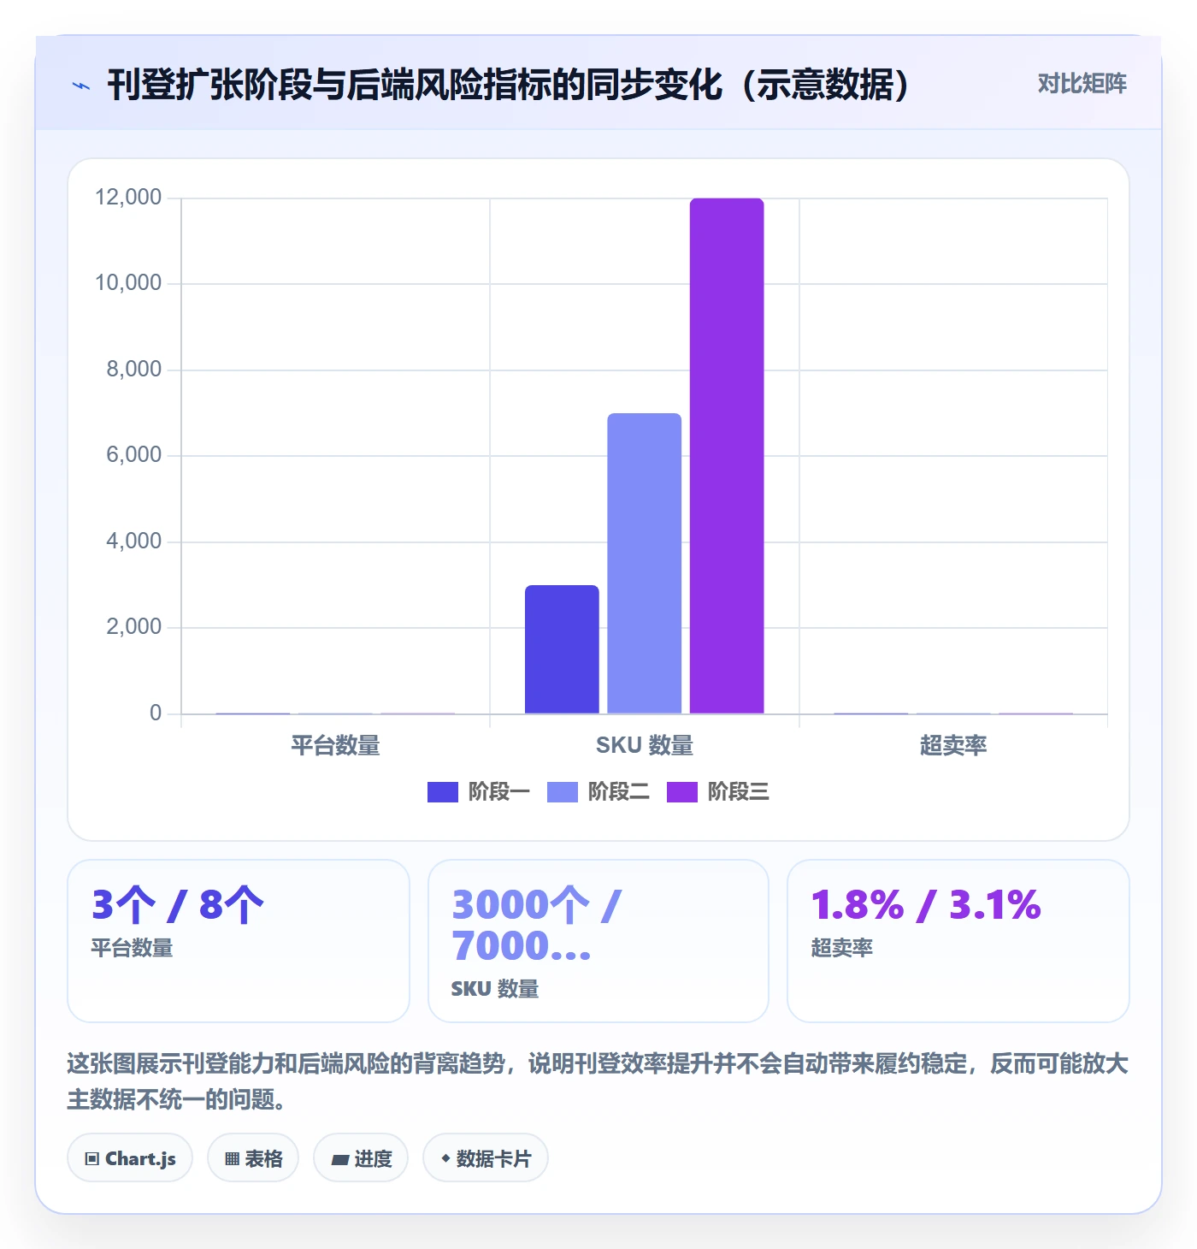Click the lightning bolt icon beside the title
The image size is (1197, 1249).
(81, 86)
